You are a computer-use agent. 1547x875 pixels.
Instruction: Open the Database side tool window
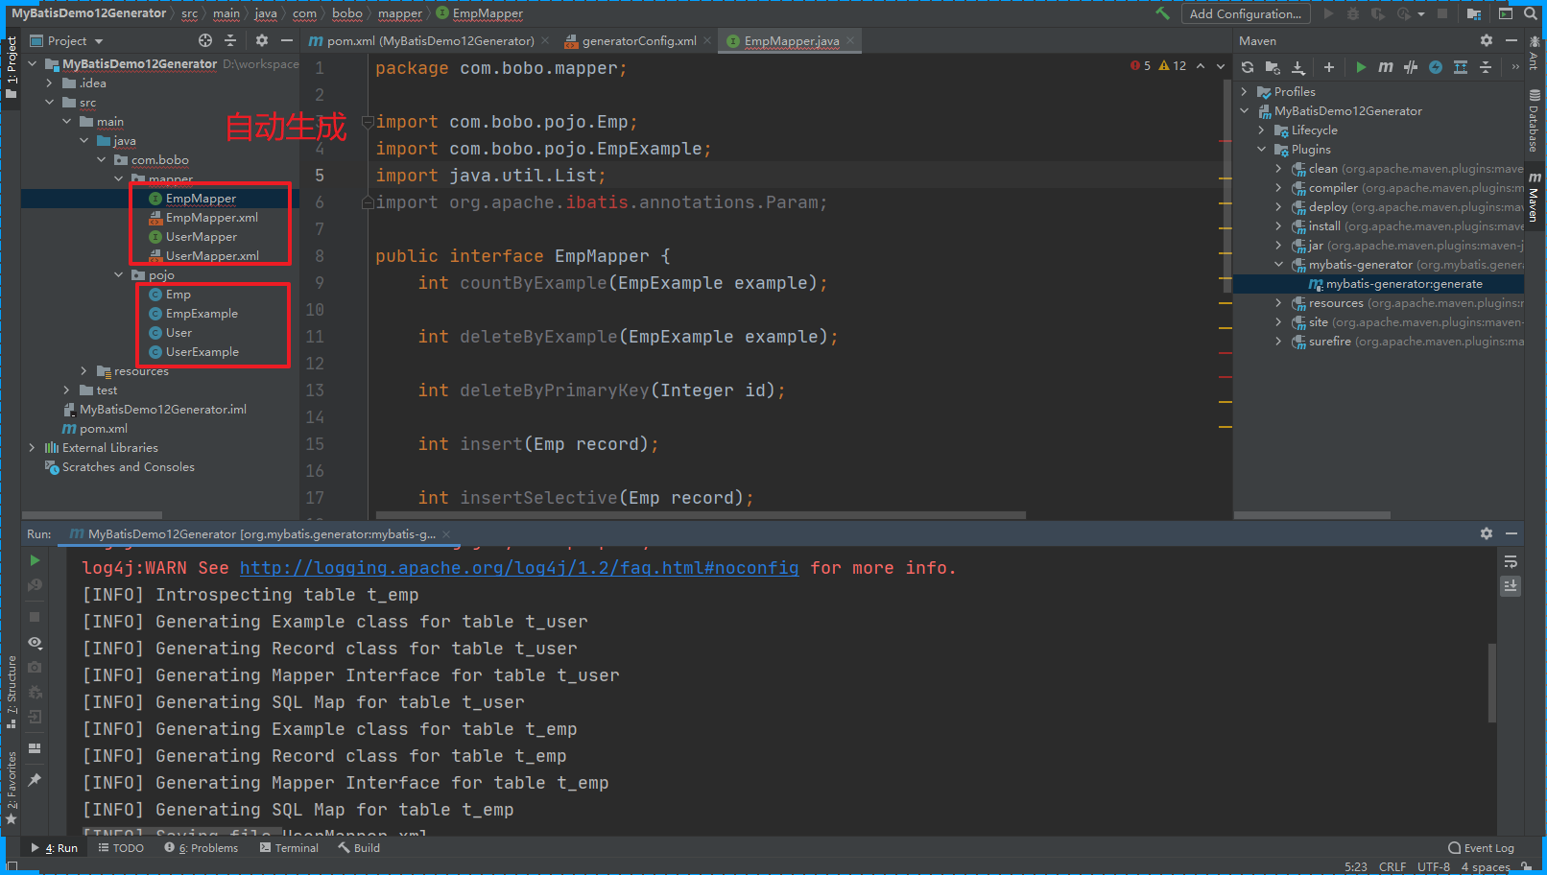[x=1535, y=121]
